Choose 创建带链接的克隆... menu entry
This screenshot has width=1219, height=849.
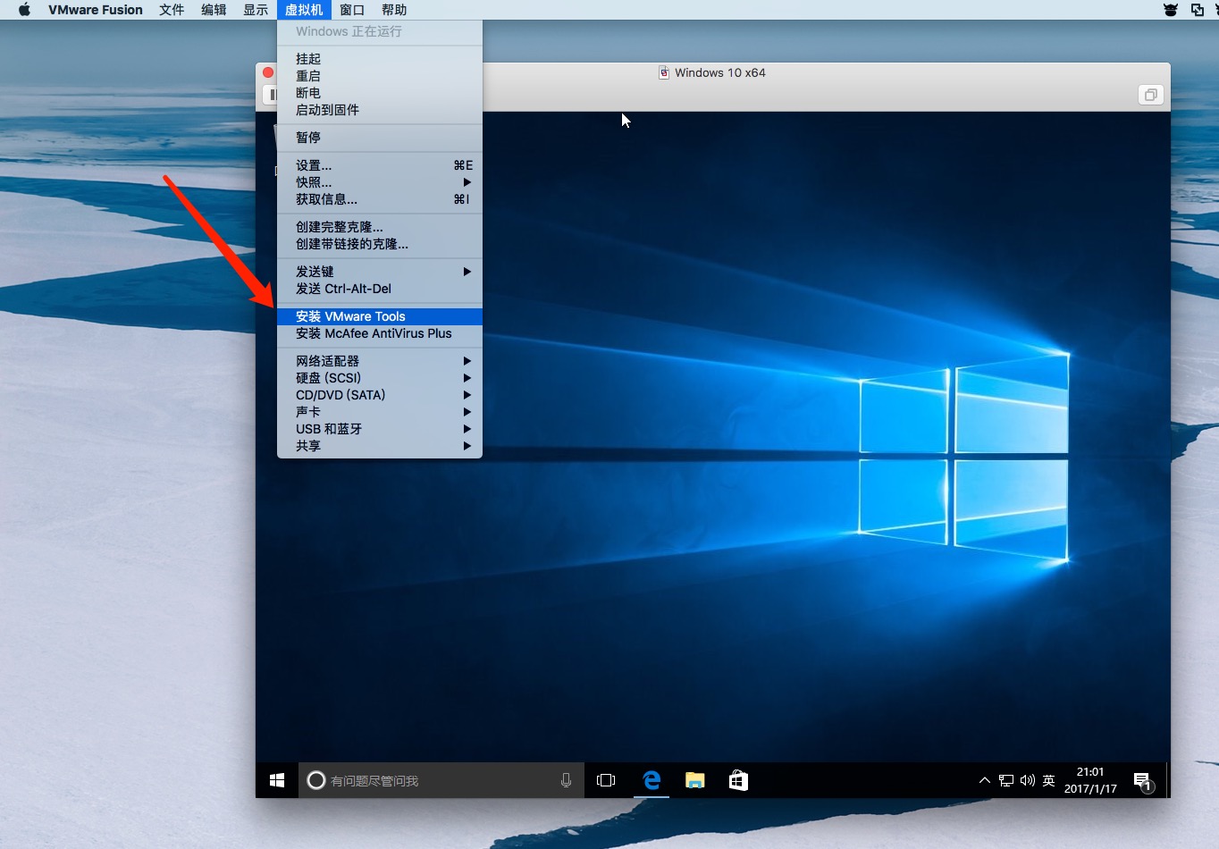click(380, 244)
